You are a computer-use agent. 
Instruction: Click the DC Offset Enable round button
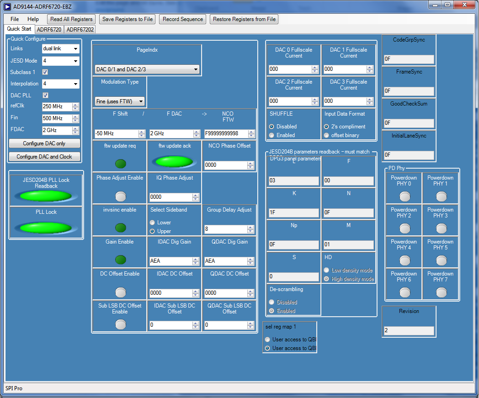coord(120,292)
